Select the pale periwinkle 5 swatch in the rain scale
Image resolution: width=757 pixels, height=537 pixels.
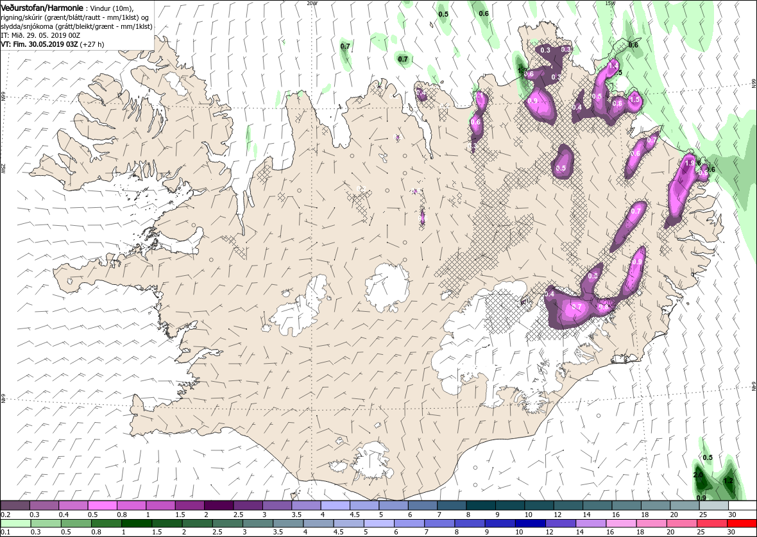point(380,524)
